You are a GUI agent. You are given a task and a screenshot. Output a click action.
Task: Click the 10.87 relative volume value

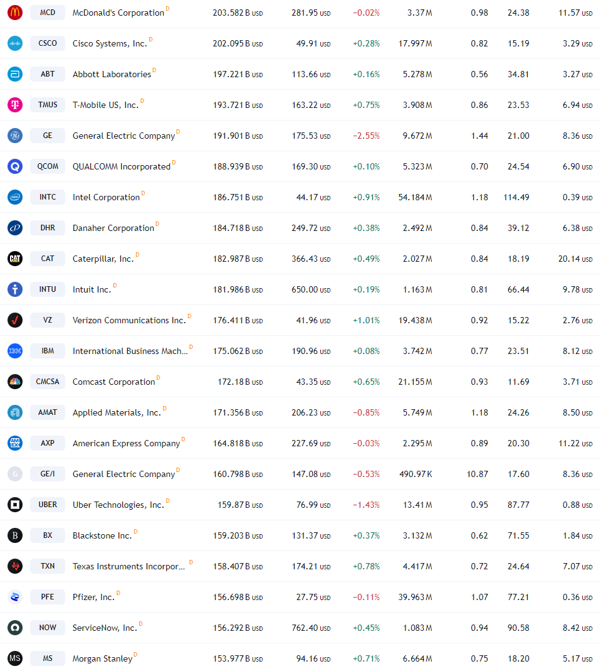pyautogui.click(x=477, y=474)
